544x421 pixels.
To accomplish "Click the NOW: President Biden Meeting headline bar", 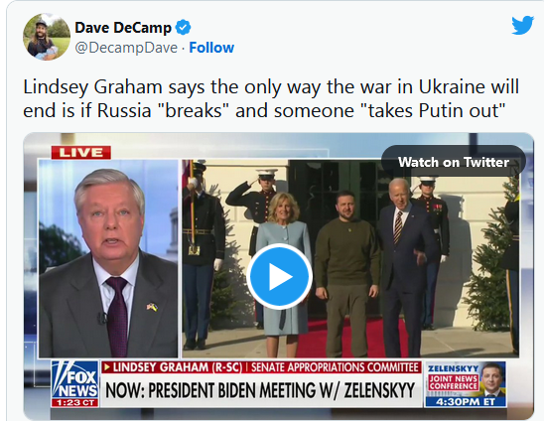I will (261, 390).
